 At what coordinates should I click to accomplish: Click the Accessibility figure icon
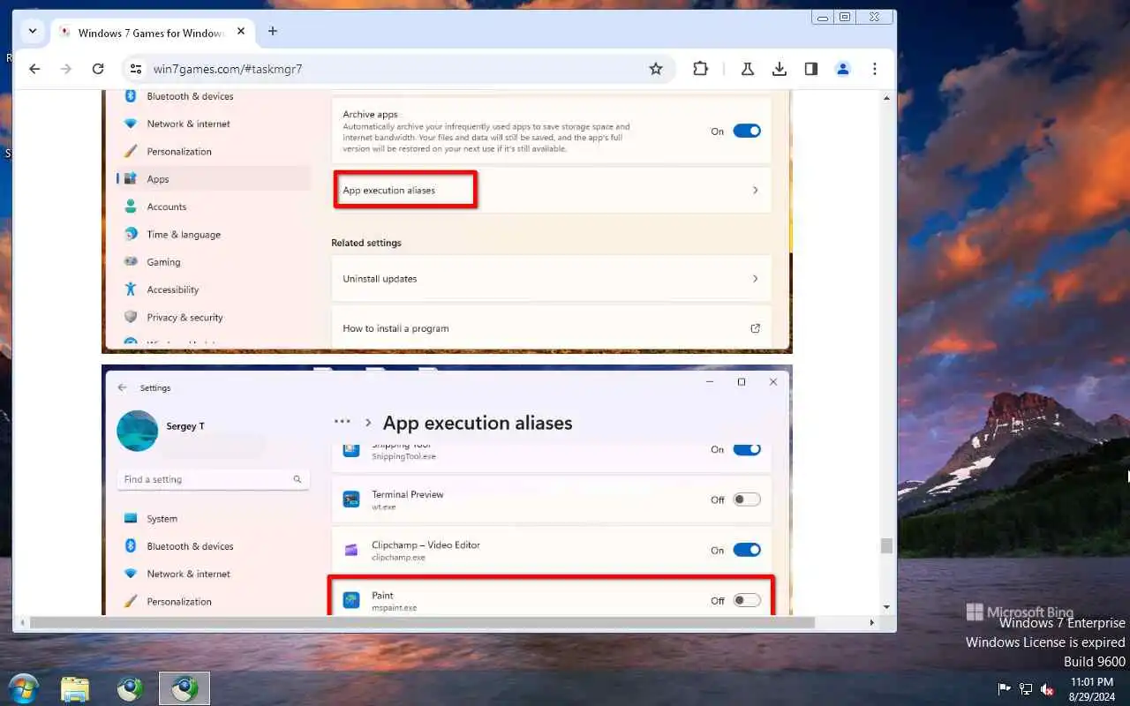(131, 289)
